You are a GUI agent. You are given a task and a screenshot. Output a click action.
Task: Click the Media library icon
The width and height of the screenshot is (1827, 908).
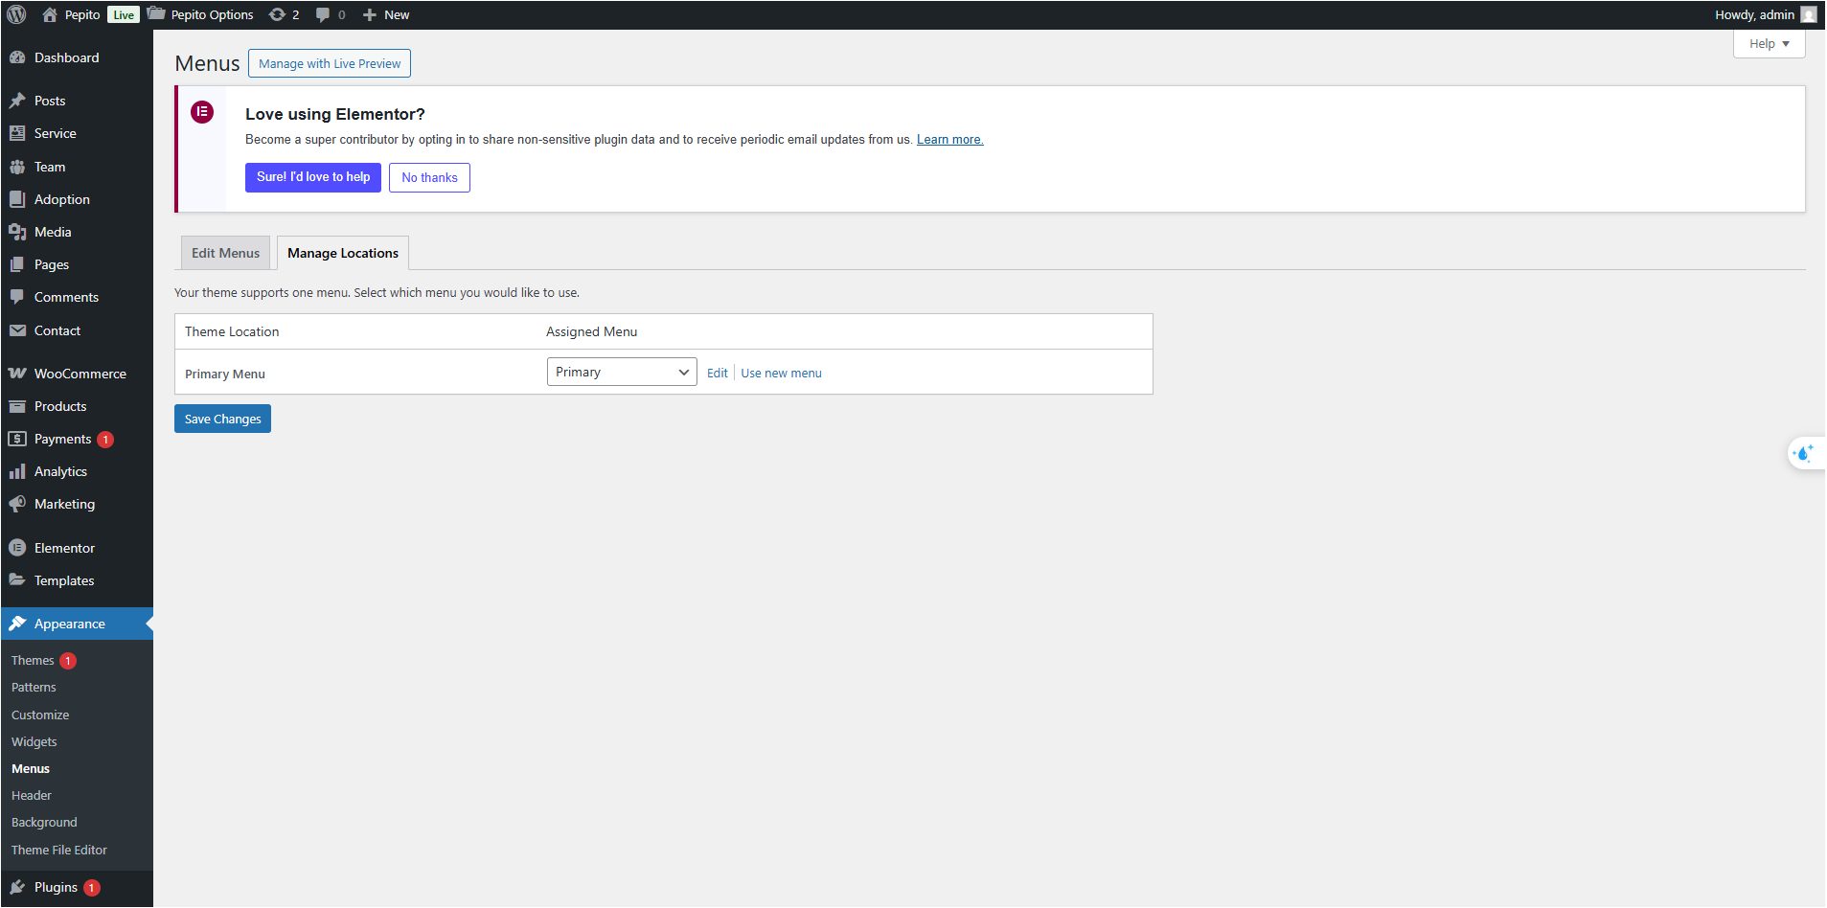pyautogui.click(x=17, y=232)
